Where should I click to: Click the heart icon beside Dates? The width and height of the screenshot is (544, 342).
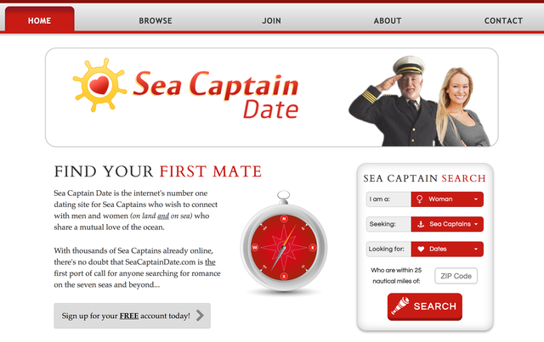pos(421,249)
